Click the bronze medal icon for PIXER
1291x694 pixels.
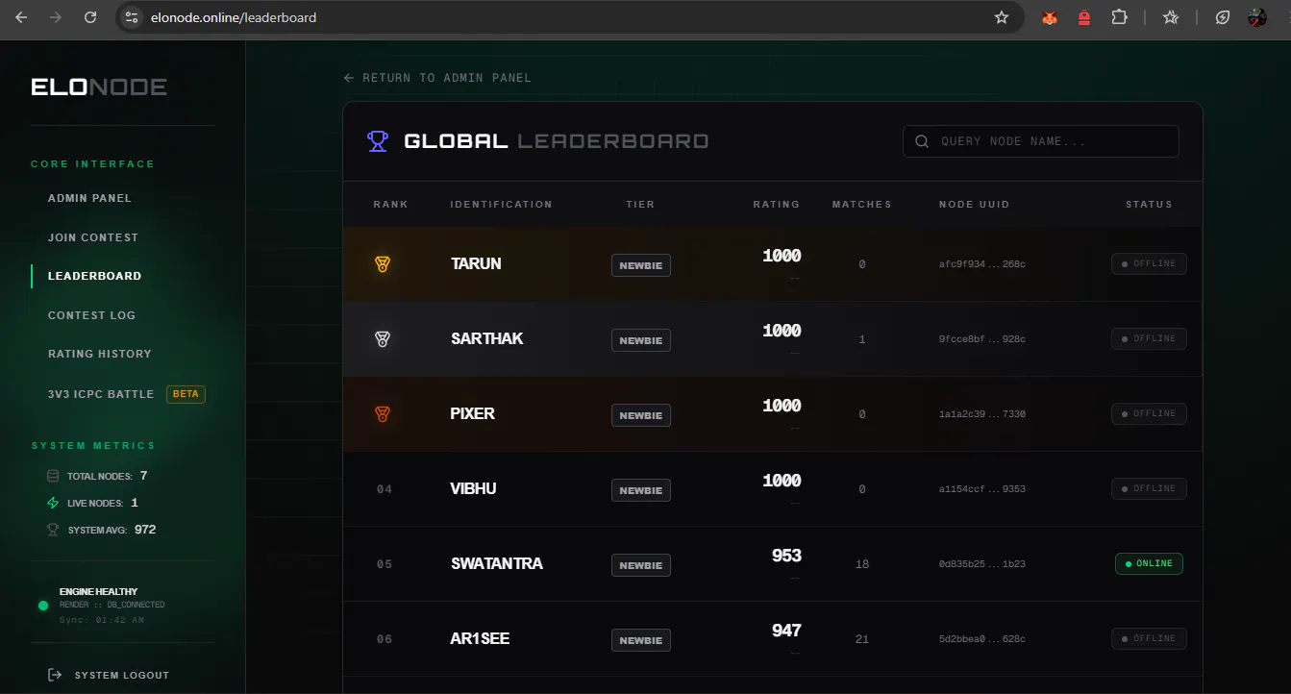tap(383, 413)
